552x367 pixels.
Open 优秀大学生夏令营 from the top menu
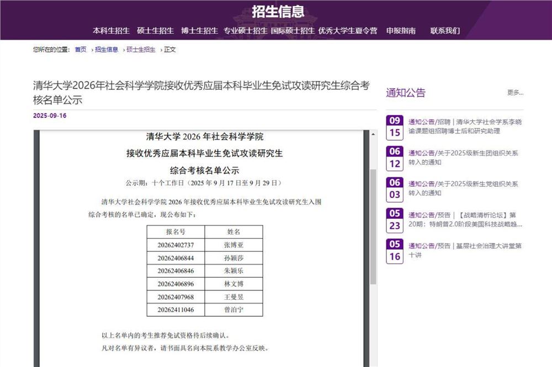[x=348, y=31]
